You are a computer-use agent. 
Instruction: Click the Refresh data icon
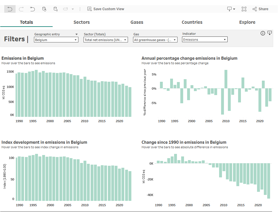tap(44, 9)
